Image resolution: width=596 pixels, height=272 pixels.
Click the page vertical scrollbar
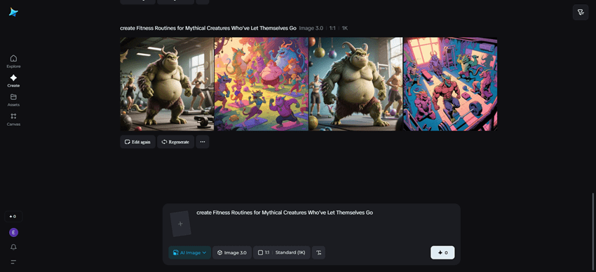[x=593, y=232]
